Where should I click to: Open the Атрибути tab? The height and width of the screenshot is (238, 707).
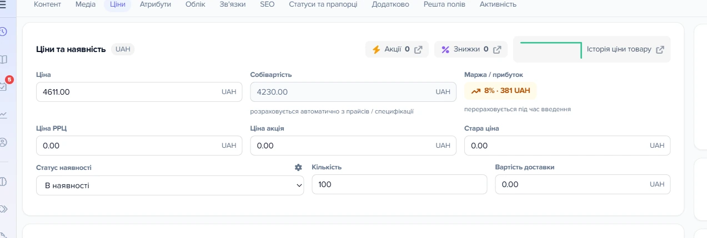[156, 4]
